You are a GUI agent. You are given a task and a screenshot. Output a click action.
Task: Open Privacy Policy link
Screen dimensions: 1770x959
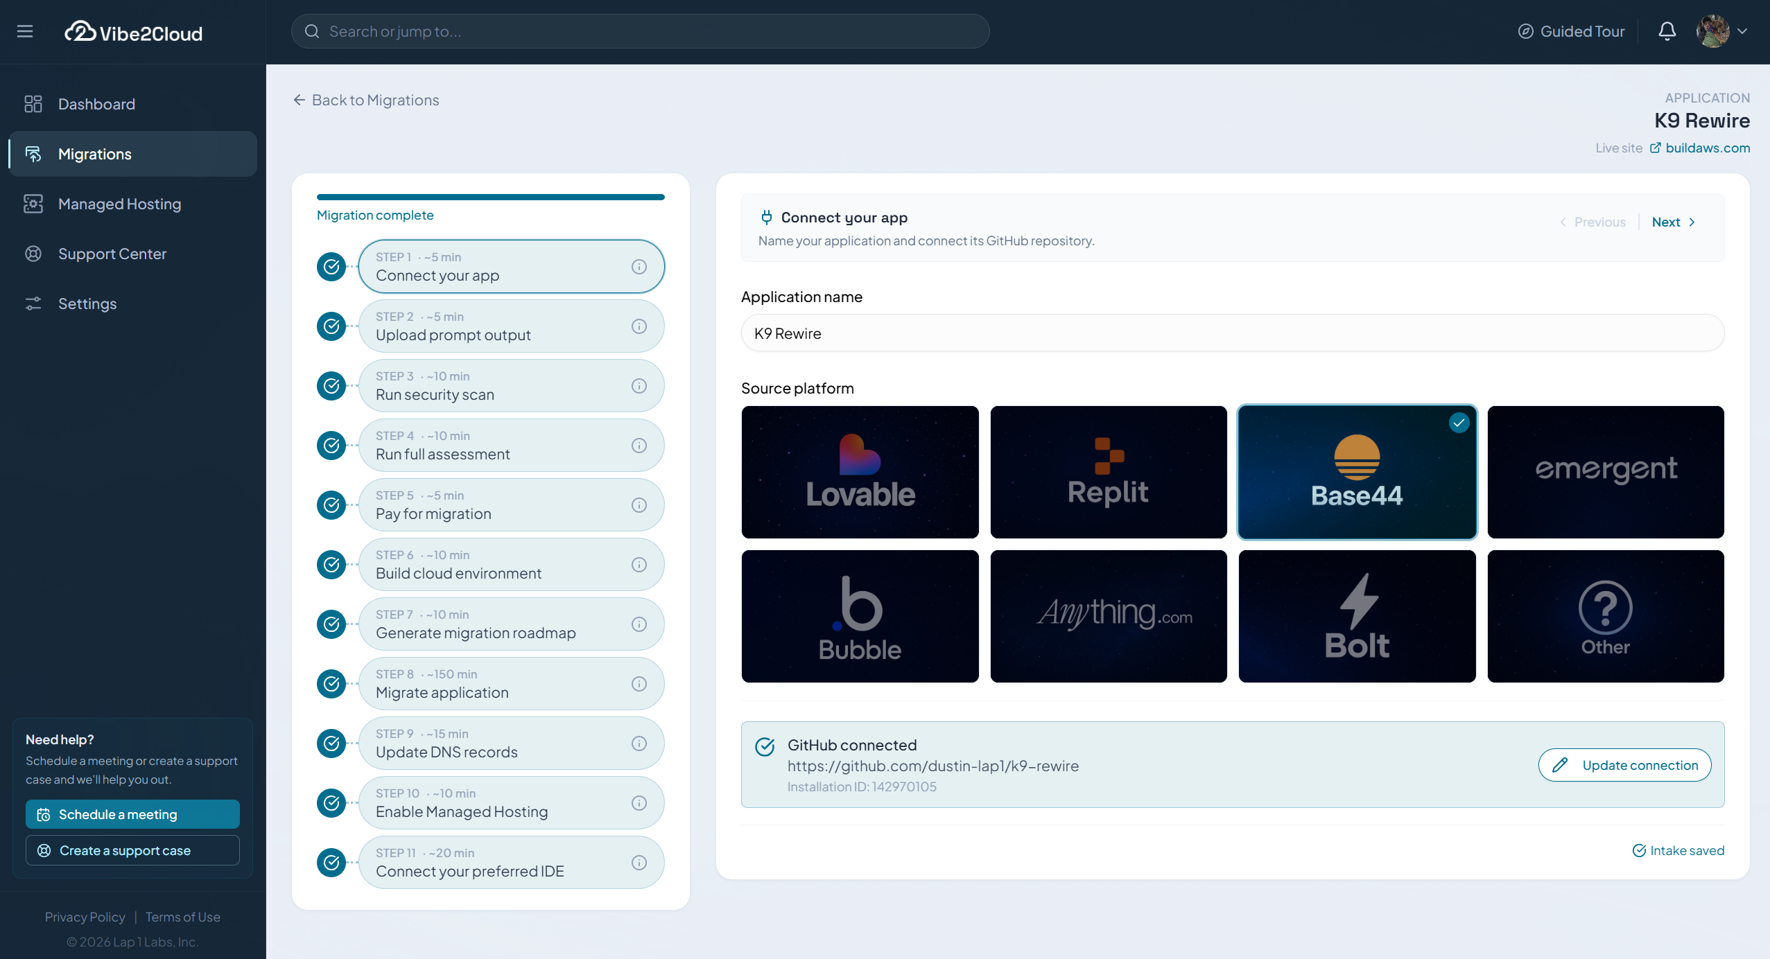coord(85,917)
